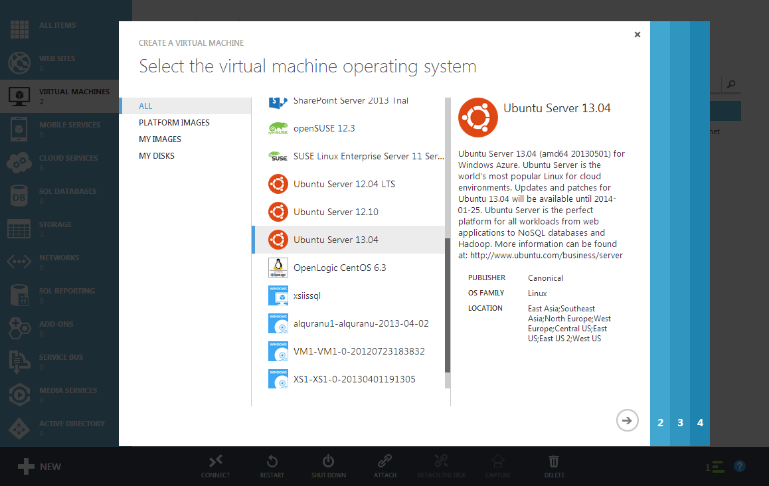Select the My Images filter
Screen dimensions: 769x486
[x=160, y=139]
